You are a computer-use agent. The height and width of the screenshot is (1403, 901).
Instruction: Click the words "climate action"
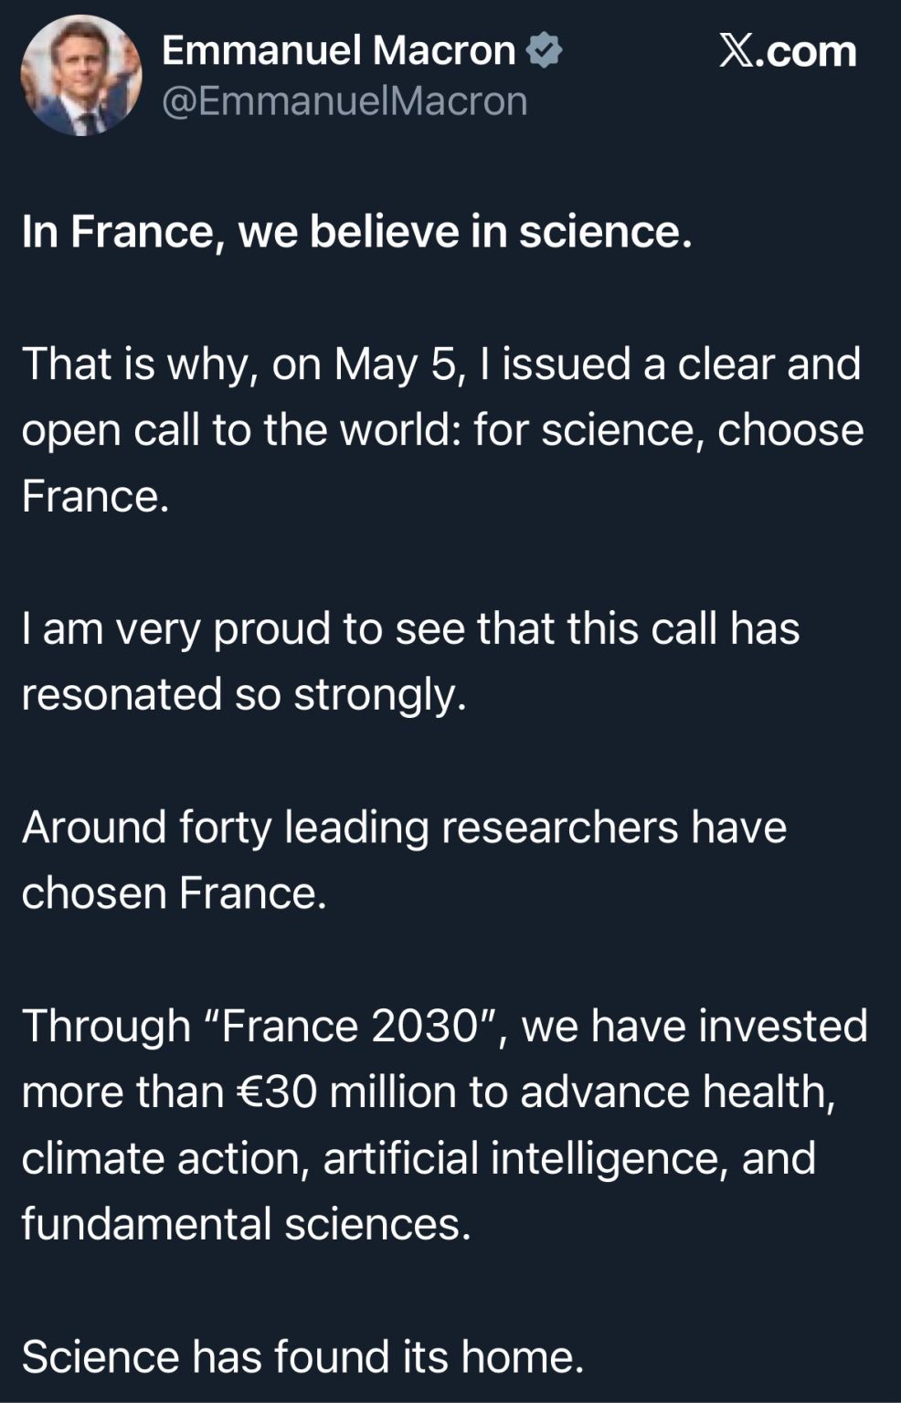click(x=160, y=1158)
